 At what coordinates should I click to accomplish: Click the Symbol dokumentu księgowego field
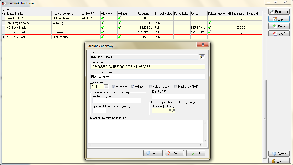pyautogui.click(x=99, y=111)
